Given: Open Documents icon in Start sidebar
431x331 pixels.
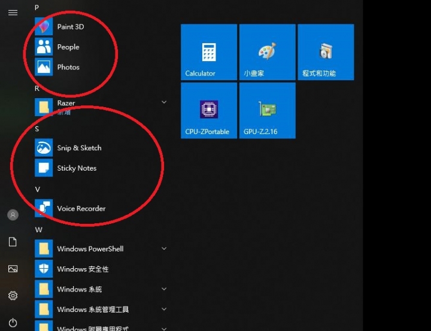Looking at the screenshot, I should point(13,242).
